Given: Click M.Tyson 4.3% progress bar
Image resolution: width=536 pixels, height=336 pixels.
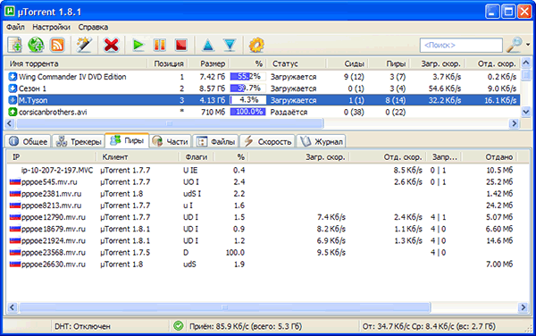Looking at the screenshot, I should point(247,100).
